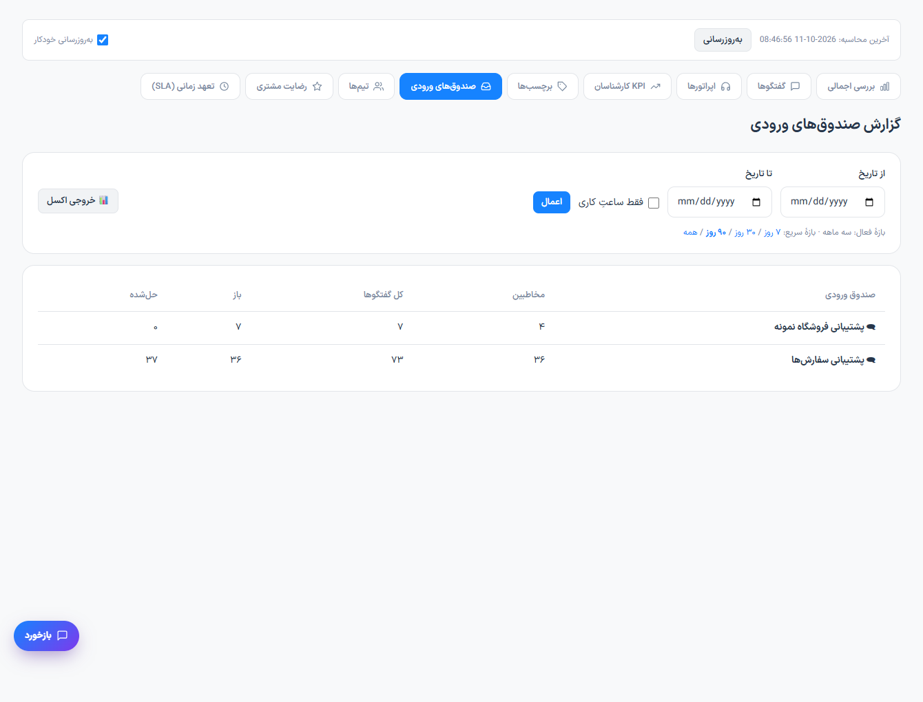
Task: Click the bar chart icon of بررسی اجمالی
Action: point(884,87)
